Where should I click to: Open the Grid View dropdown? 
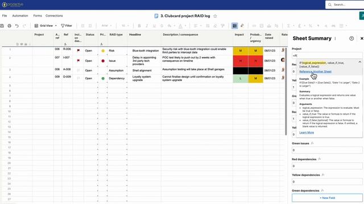coord(45,25)
